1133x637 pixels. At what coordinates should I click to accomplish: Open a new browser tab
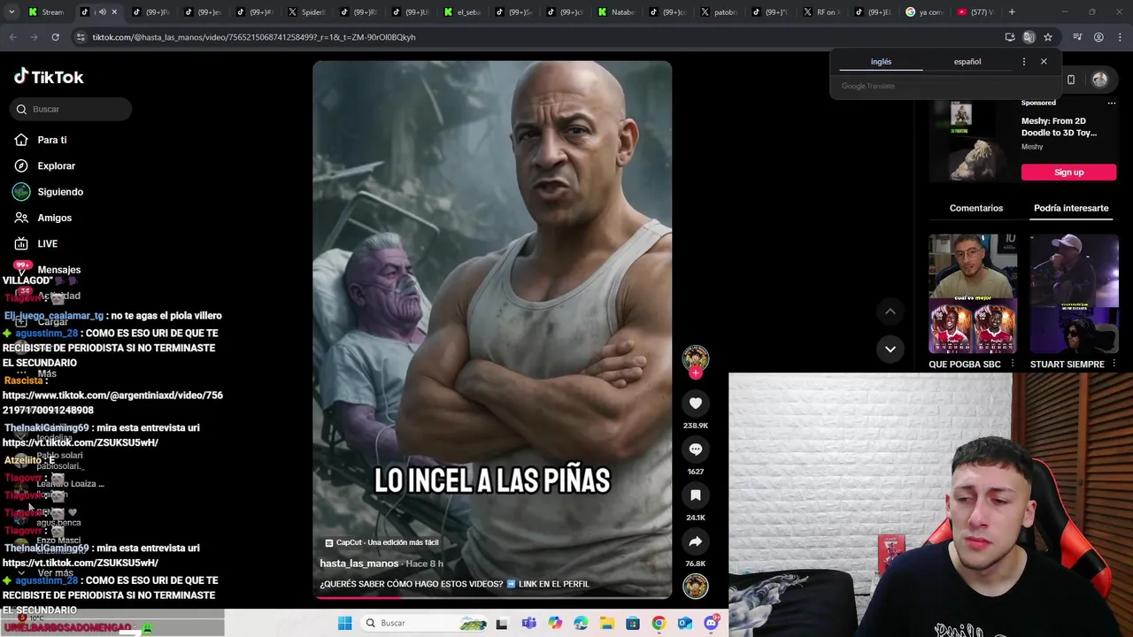(1012, 12)
